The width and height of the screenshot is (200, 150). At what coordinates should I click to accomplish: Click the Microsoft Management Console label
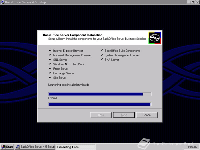tap(72, 55)
